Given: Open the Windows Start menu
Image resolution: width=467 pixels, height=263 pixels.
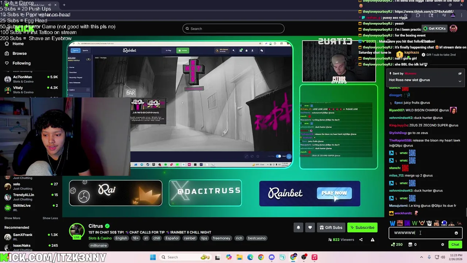Looking at the screenshot, I should [x=153, y=257].
